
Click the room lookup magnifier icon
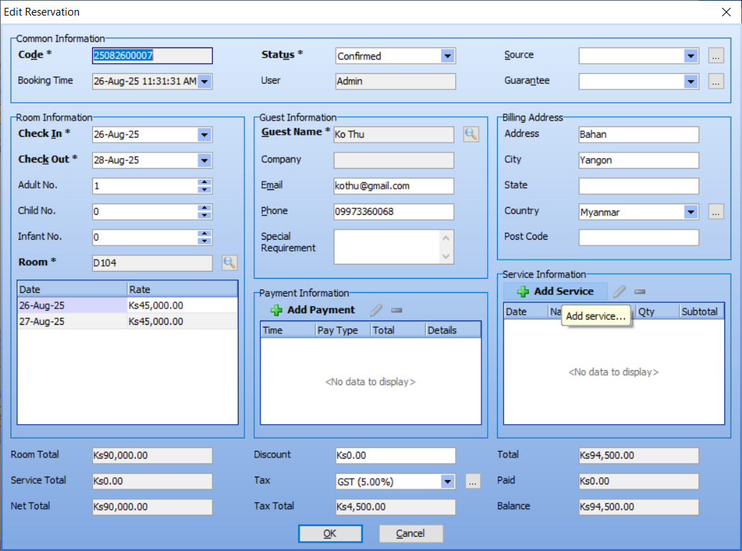(x=229, y=263)
